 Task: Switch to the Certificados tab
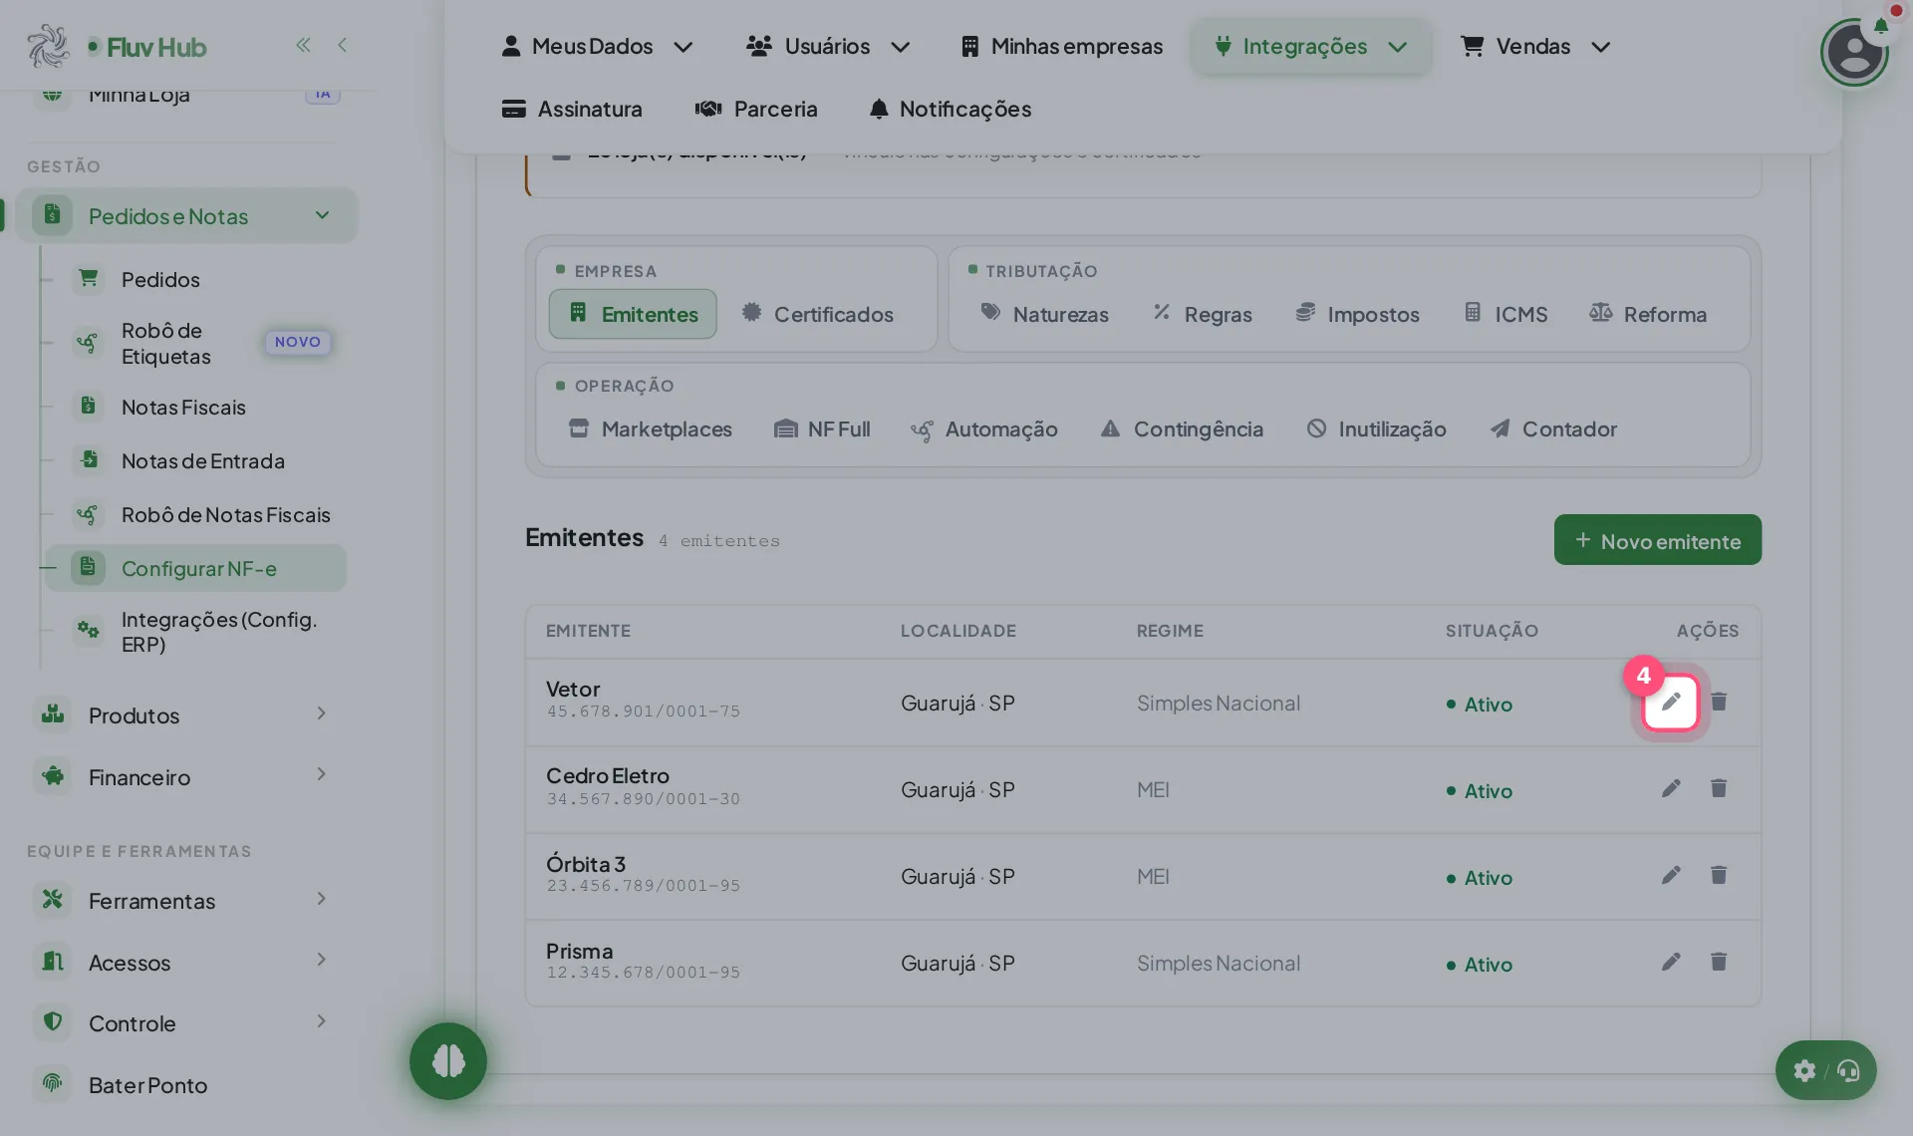[818, 314]
